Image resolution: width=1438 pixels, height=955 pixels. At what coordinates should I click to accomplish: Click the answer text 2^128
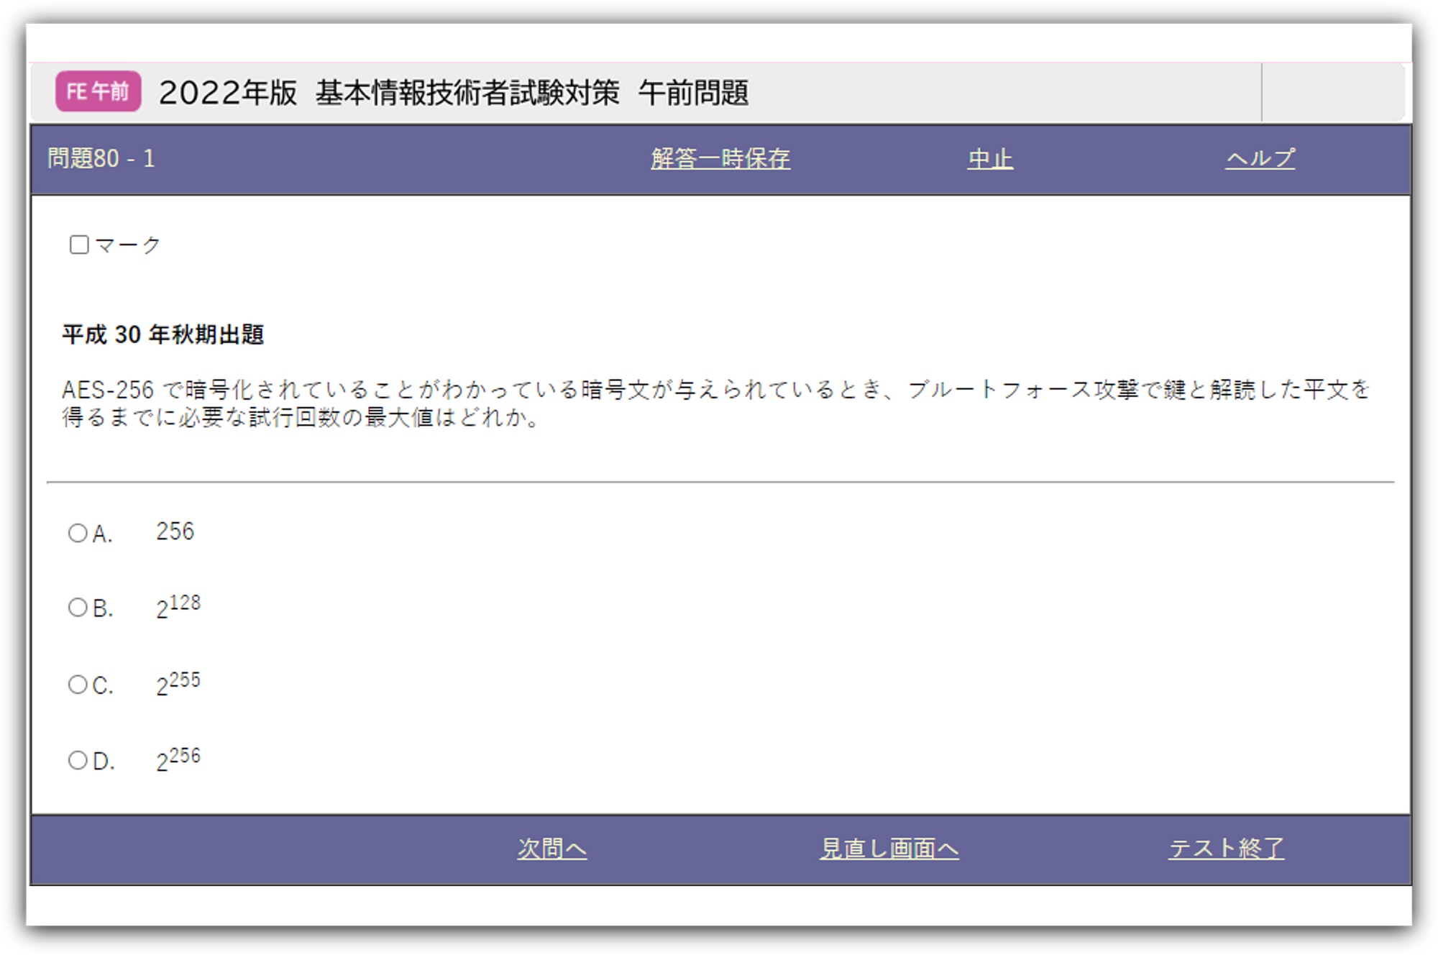pyautogui.click(x=178, y=607)
